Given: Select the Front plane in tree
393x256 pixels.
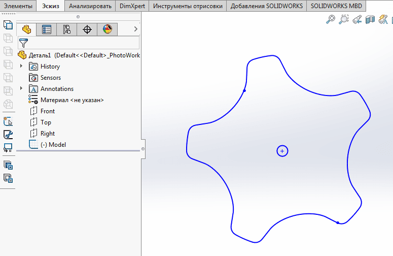Looking at the screenshot, I should (47, 111).
